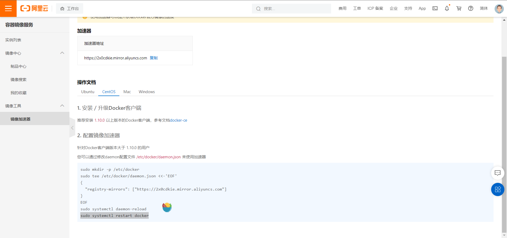Click the scrollbar up arrow

click(x=504, y=20)
